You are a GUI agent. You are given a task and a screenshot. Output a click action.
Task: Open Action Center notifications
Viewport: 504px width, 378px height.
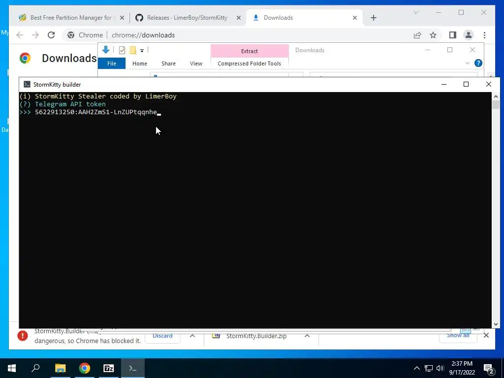[489, 368]
